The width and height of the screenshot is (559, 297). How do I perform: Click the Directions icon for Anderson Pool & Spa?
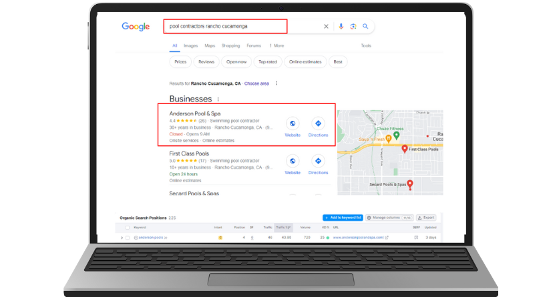click(x=318, y=123)
